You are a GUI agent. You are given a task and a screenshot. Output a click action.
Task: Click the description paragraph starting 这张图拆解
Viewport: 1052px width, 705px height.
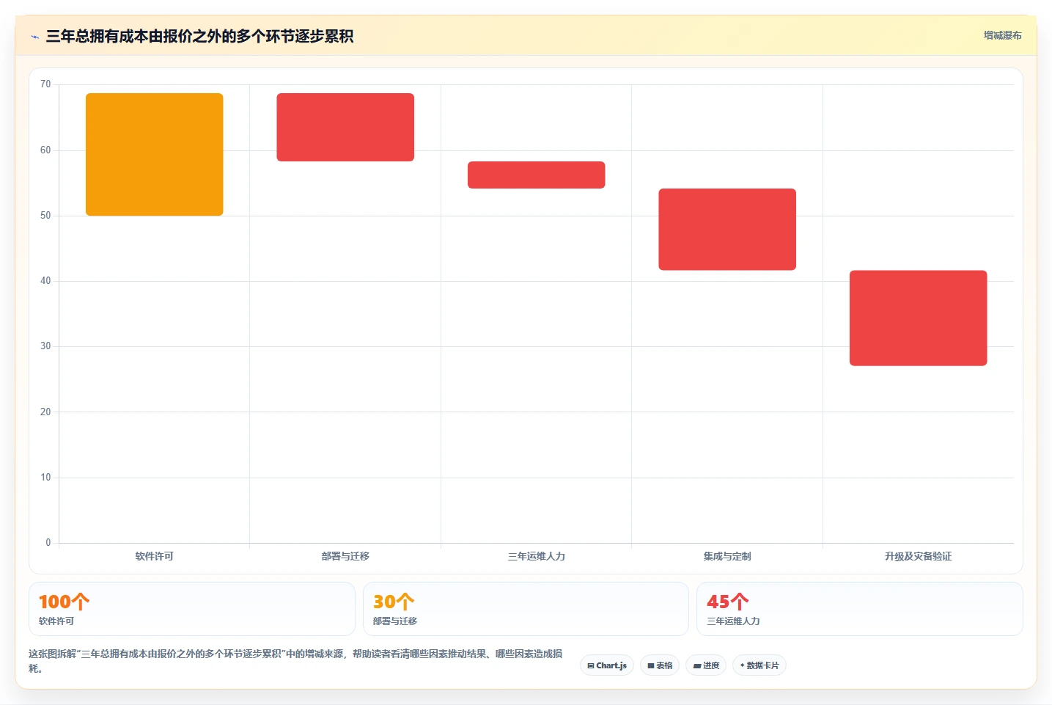296,661
